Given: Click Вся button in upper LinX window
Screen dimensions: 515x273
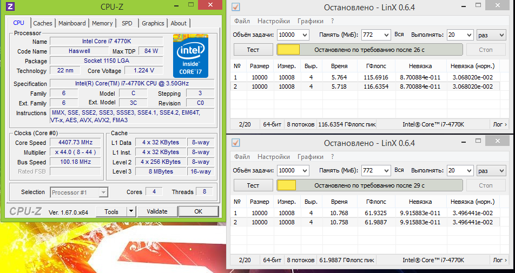Looking at the screenshot, I should point(399,35).
